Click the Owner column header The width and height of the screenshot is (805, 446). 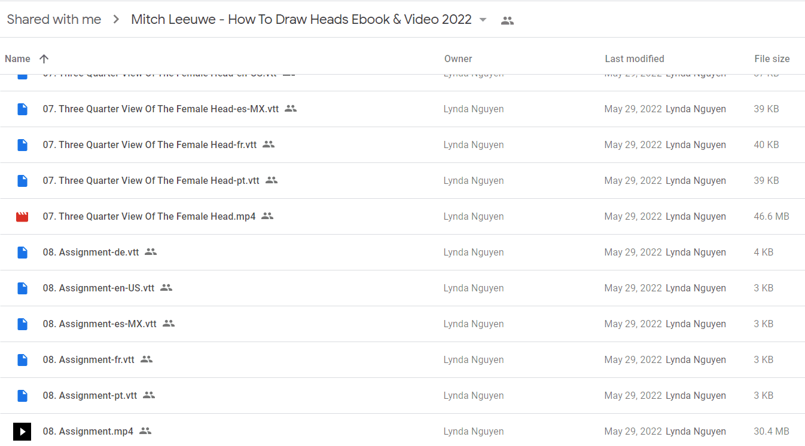[x=458, y=59]
